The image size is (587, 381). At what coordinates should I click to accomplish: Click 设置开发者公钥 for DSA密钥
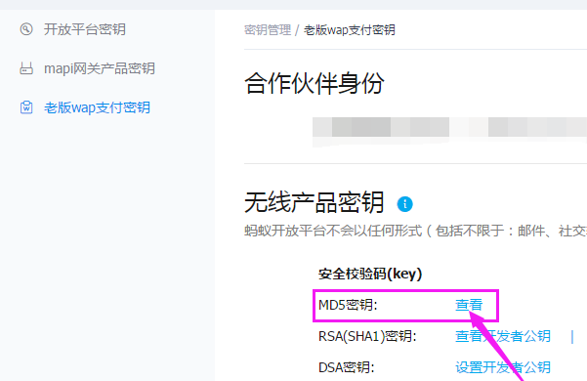(x=503, y=367)
